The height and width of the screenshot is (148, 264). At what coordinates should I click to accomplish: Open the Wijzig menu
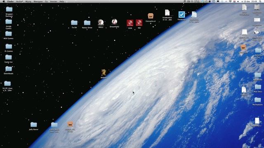(x=28, y=1)
